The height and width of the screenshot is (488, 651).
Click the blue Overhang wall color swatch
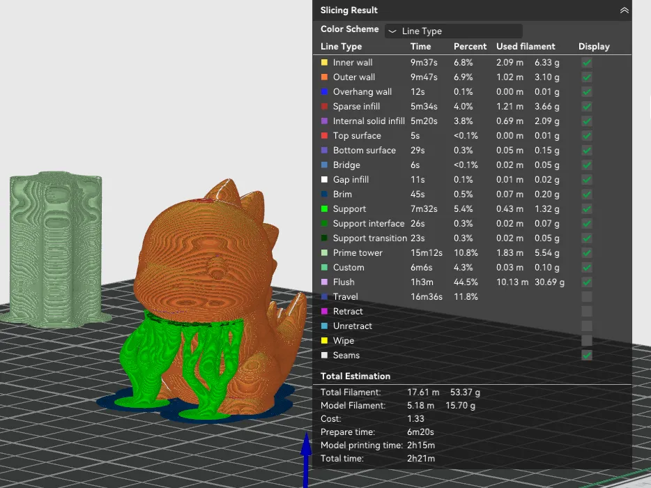[x=324, y=91]
